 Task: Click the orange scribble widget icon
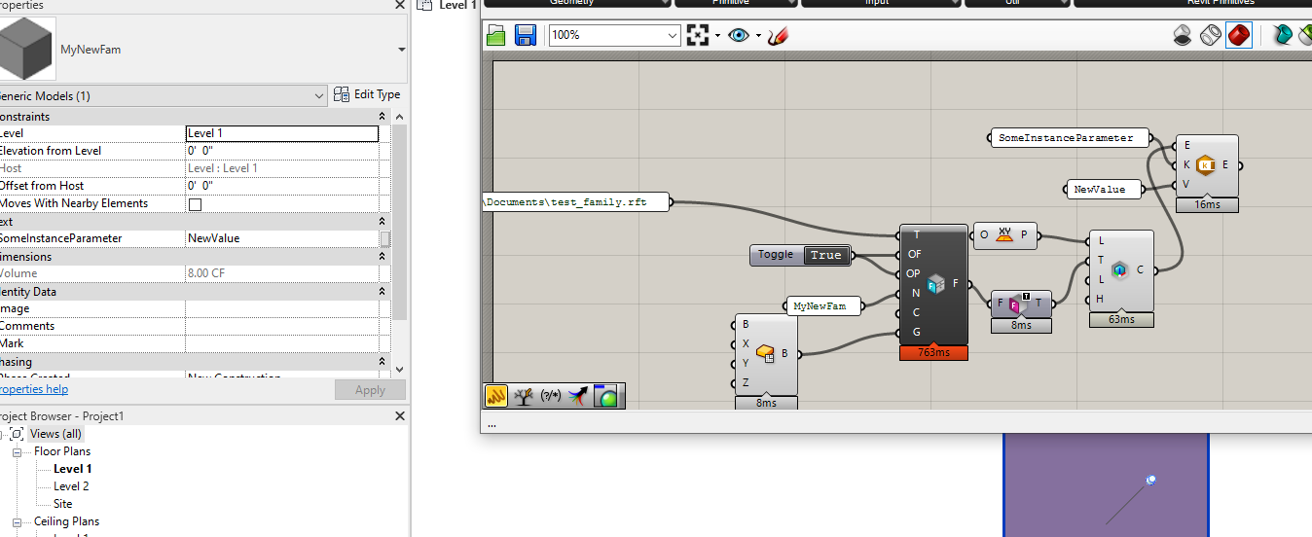[497, 396]
